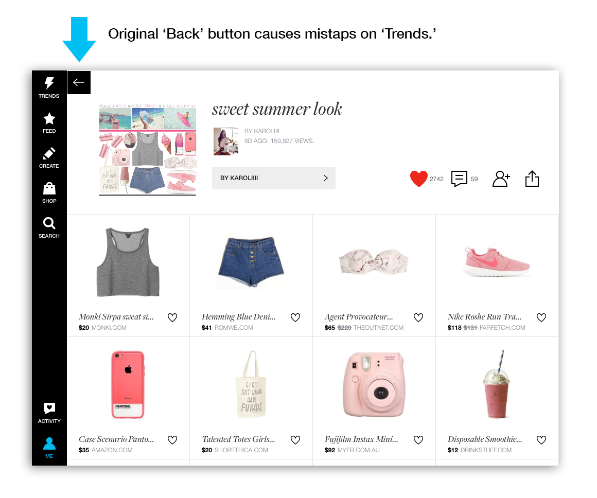597x498 pixels.
Task: Open Search in the sidebar
Action: (x=49, y=228)
